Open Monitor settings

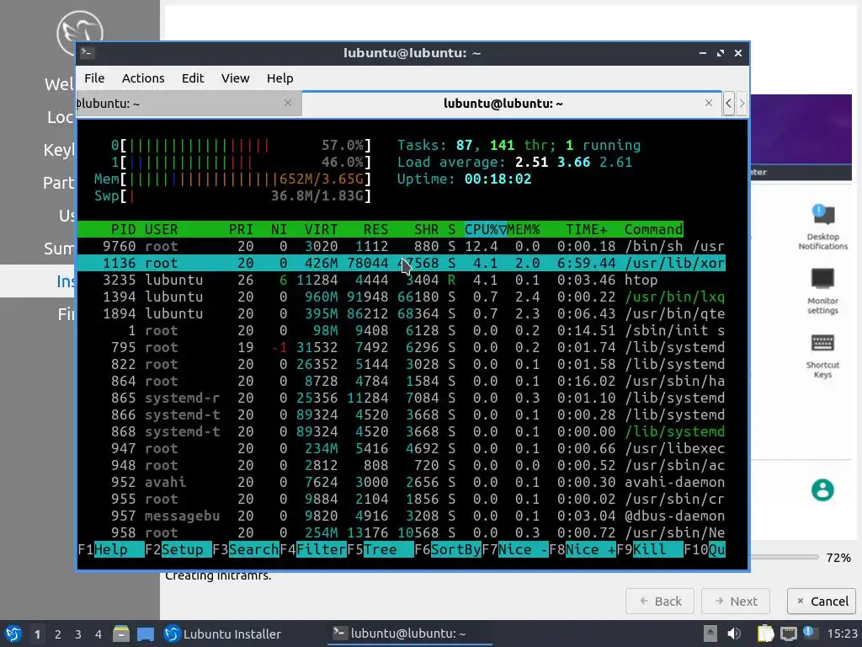coord(822,291)
